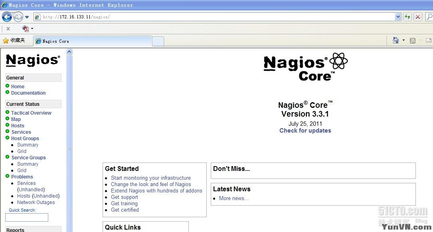Click the address bar URL field

point(218,17)
